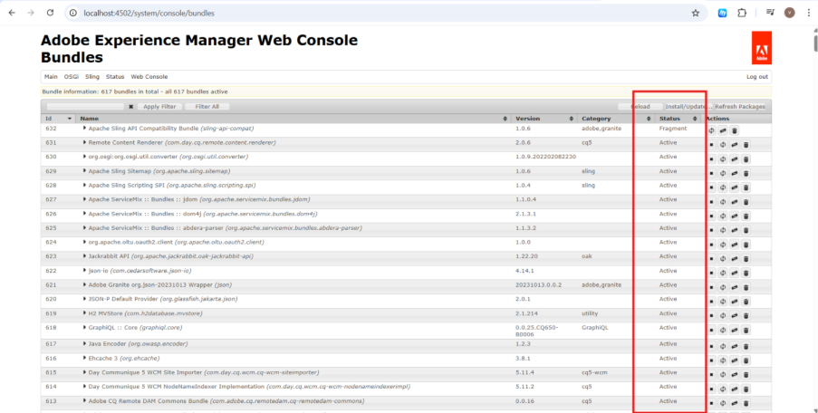Refresh imports for Apache Sling Scripting SPI

click(723, 187)
